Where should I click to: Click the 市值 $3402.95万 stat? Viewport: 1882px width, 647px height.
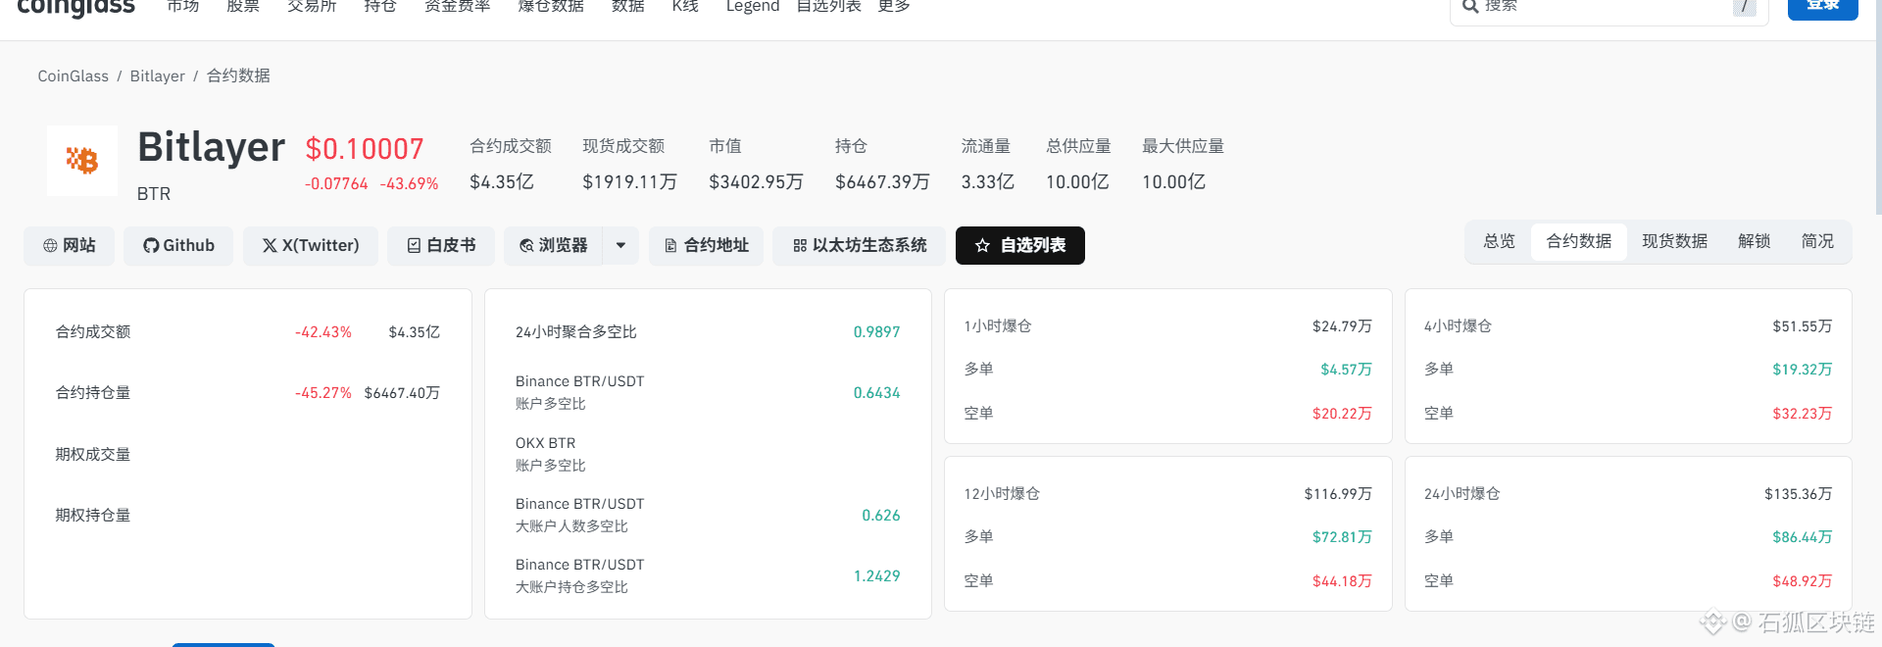coord(756,164)
